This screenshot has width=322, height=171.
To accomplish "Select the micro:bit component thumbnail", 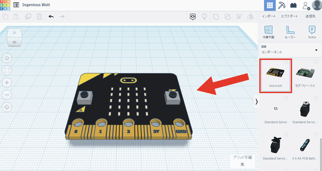I will coord(275,76).
